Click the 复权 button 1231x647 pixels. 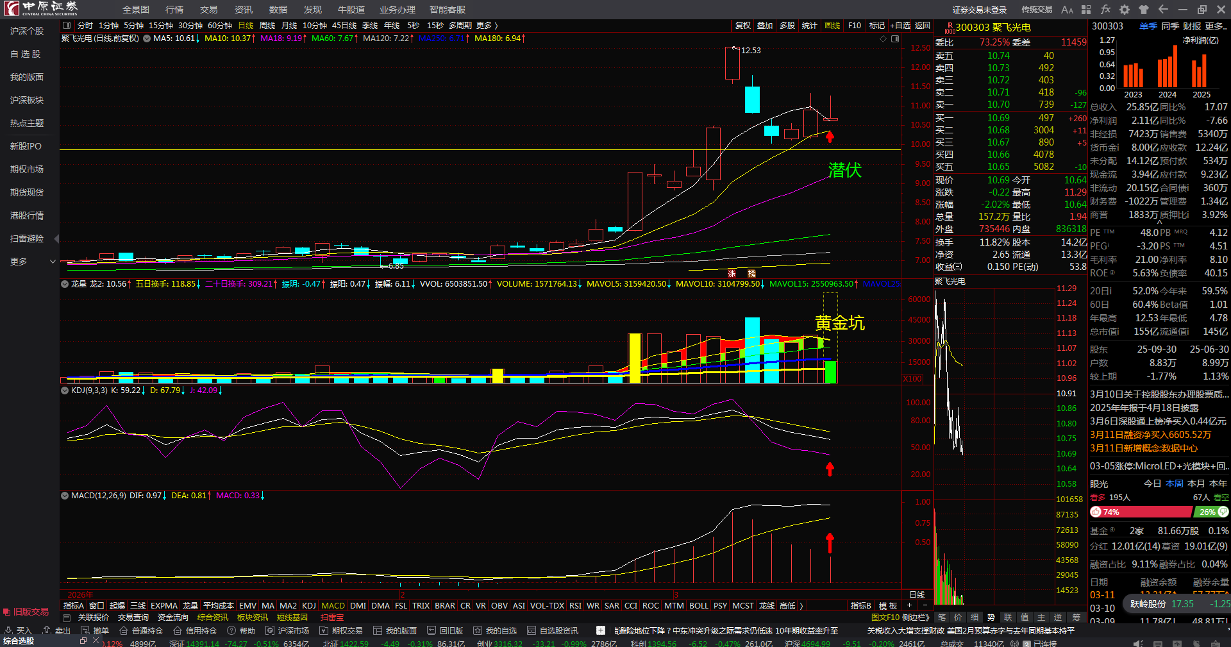click(742, 26)
